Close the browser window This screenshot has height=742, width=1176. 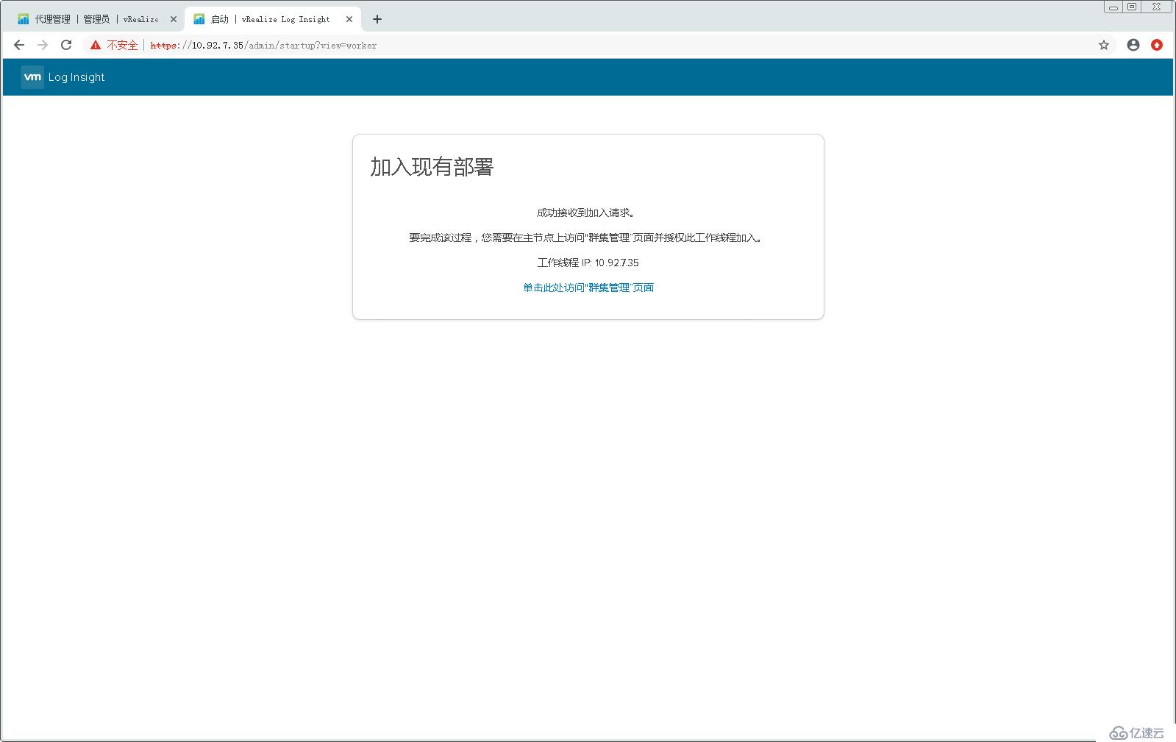[1156, 7]
